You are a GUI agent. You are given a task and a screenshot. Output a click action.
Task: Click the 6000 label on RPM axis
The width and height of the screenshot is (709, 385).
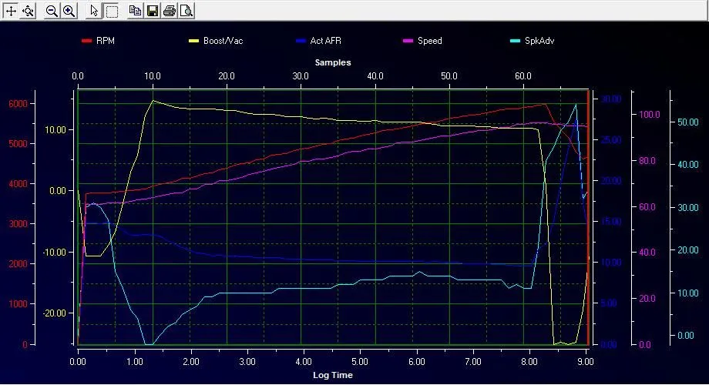18,104
